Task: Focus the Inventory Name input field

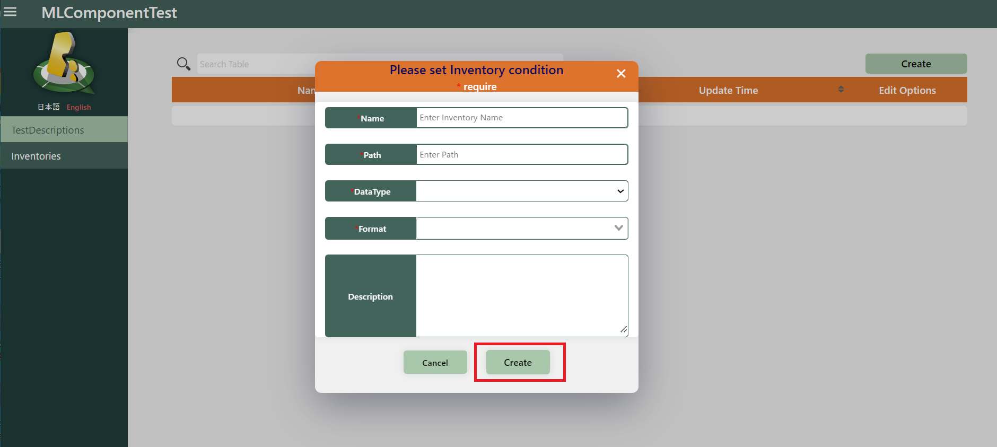Action: coord(522,118)
